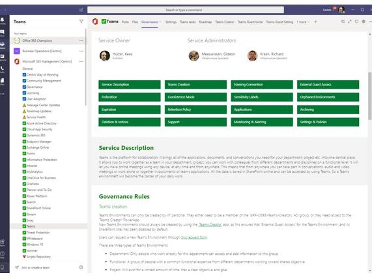Open the this request form hyperlink

(194, 237)
